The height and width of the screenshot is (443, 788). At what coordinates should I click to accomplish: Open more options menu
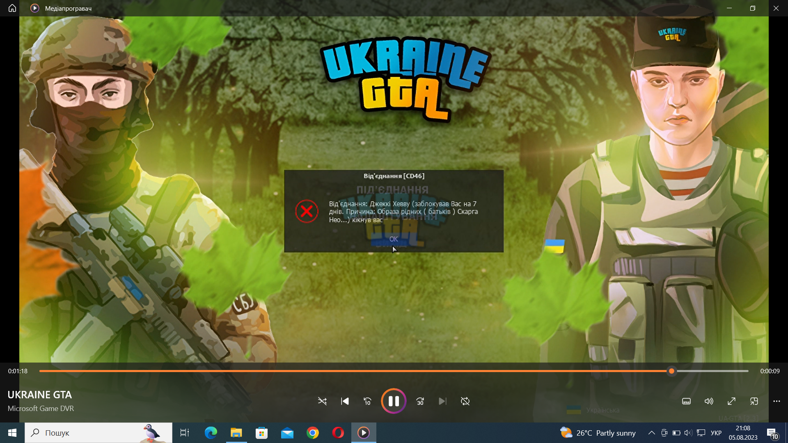point(777,401)
